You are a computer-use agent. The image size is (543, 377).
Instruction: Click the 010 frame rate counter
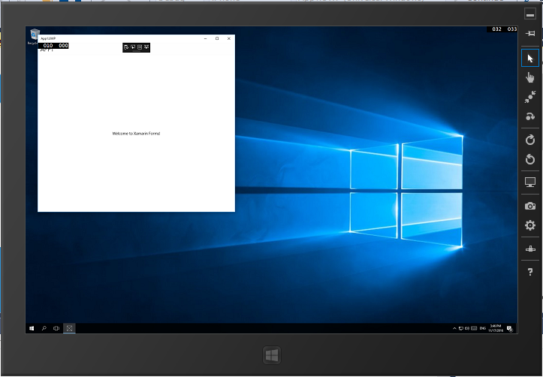pyautogui.click(x=48, y=46)
